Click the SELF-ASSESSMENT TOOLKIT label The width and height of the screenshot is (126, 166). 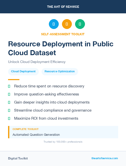tap(63, 34)
